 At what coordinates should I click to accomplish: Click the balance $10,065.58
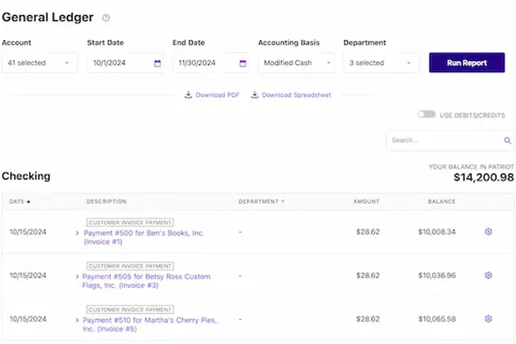pyautogui.click(x=437, y=319)
